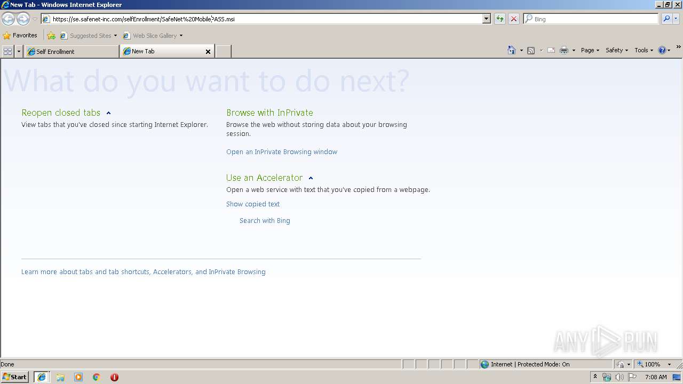Select the New Tab tab

pos(162,51)
